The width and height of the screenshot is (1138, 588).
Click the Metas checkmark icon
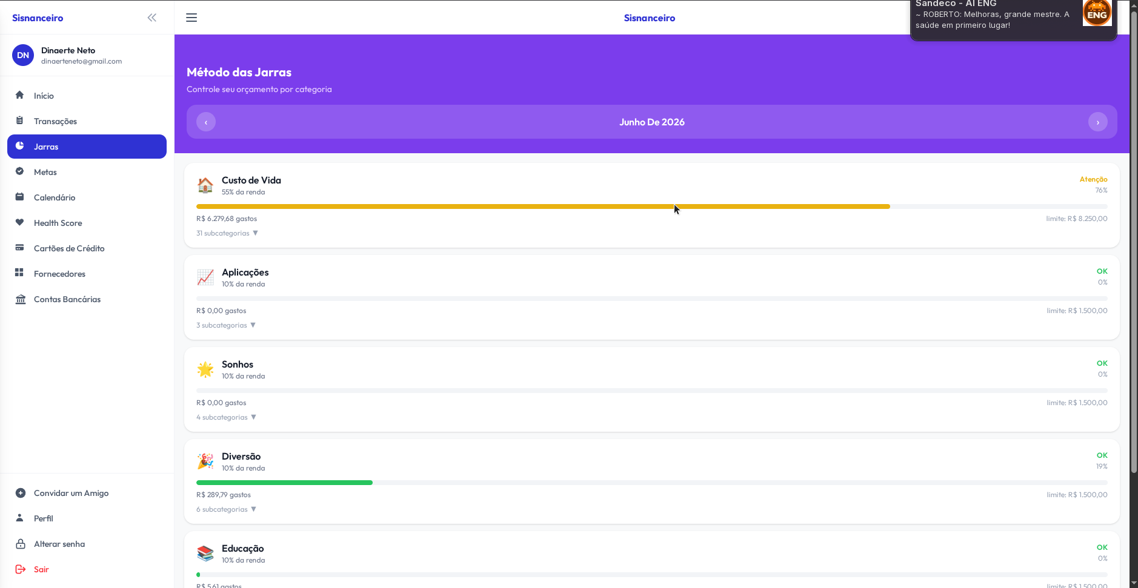[20, 171]
